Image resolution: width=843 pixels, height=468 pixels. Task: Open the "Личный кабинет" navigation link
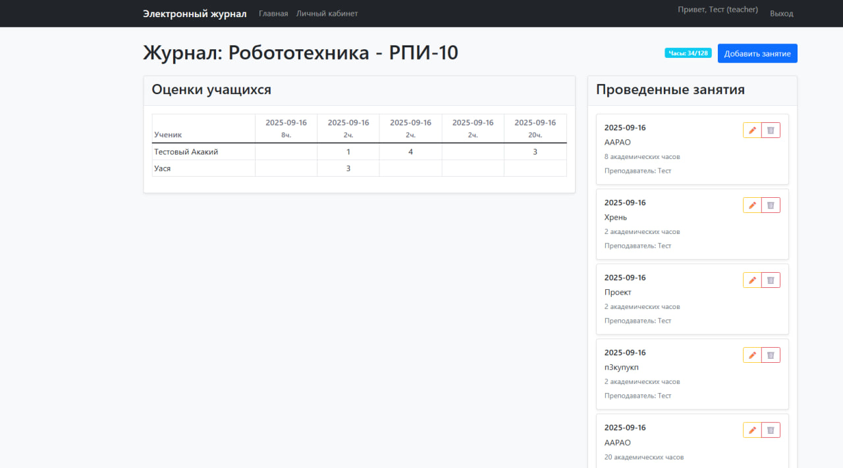pyautogui.click(x=327, y=13)
